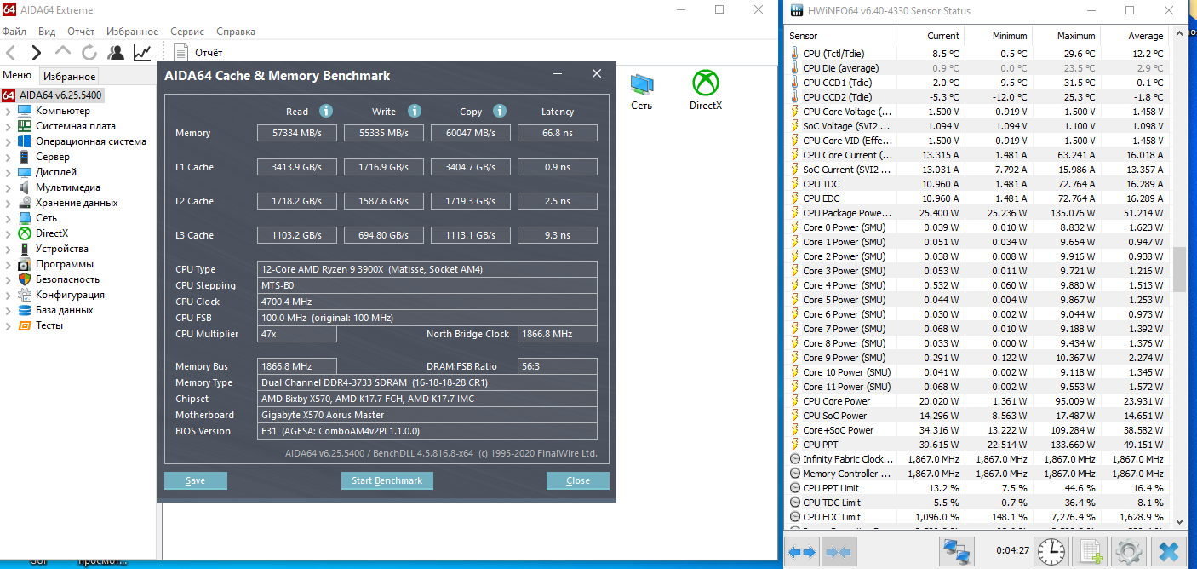
Task: Click the HWiNFO clock icon
Action: (x=1051, y=551)
